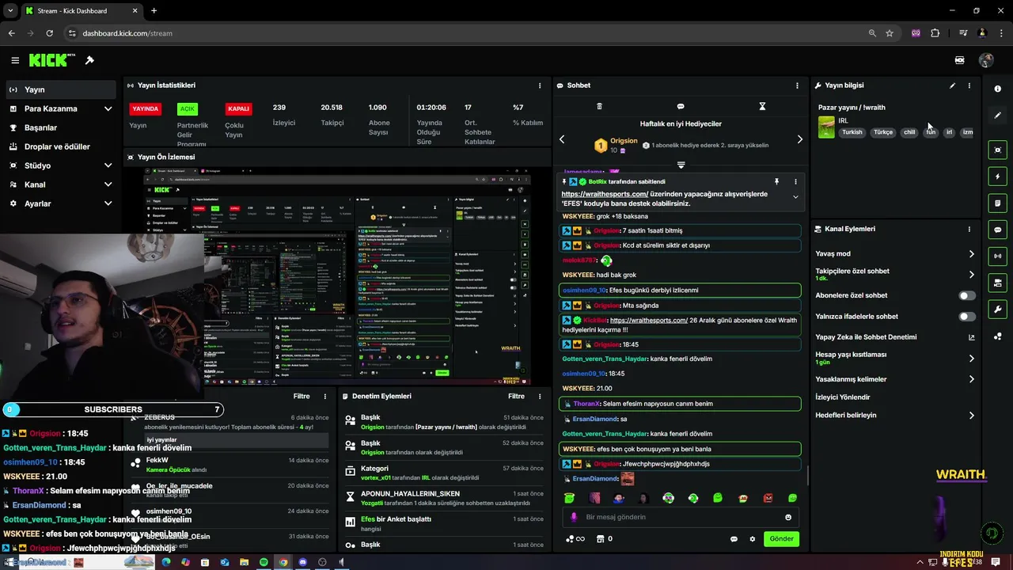Click the chat bubble icon atop Sohbet panel
This screenshot has height=570, width=1013.
coord(681,106)
